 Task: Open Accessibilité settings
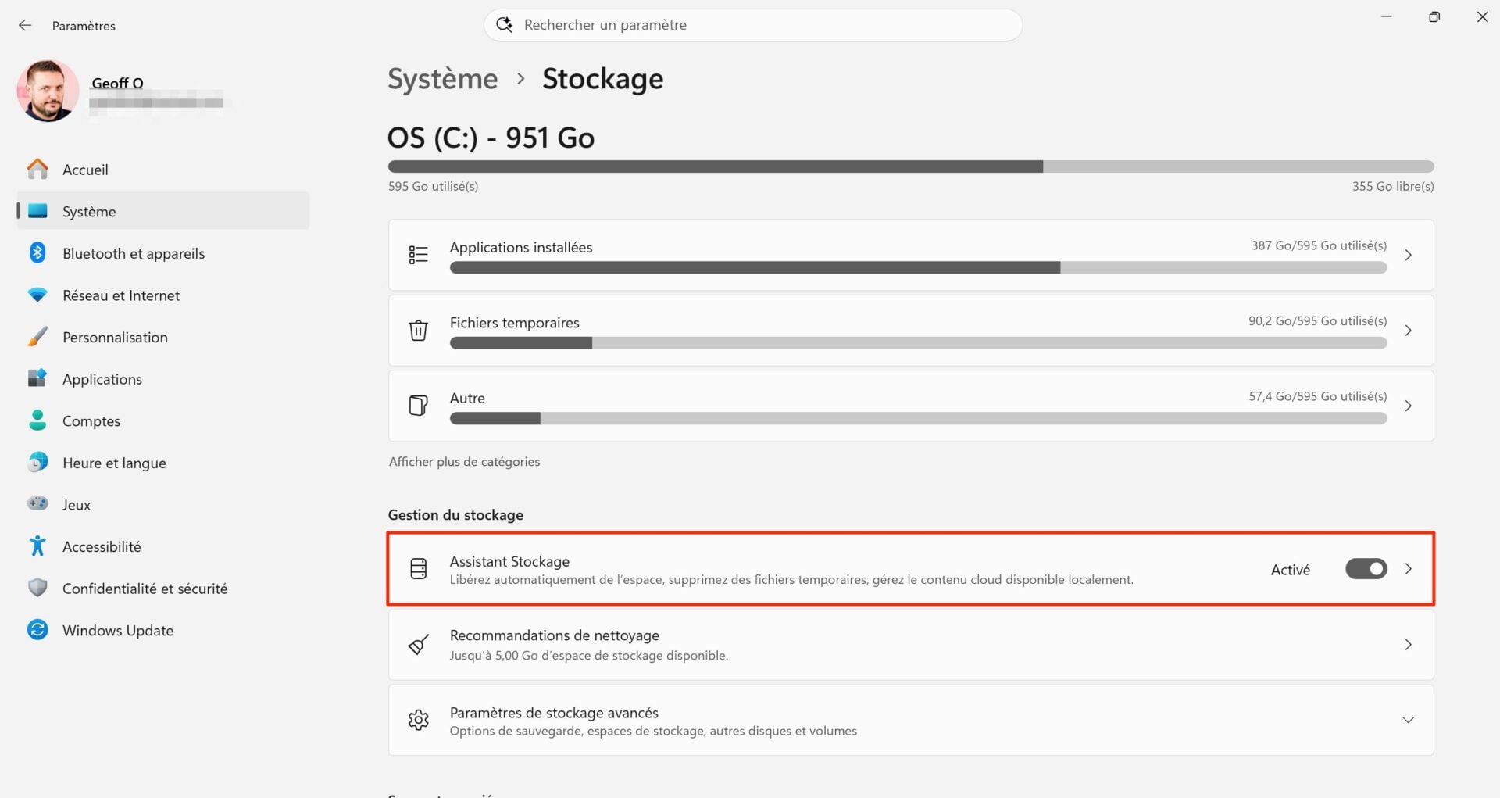(102, 546)
